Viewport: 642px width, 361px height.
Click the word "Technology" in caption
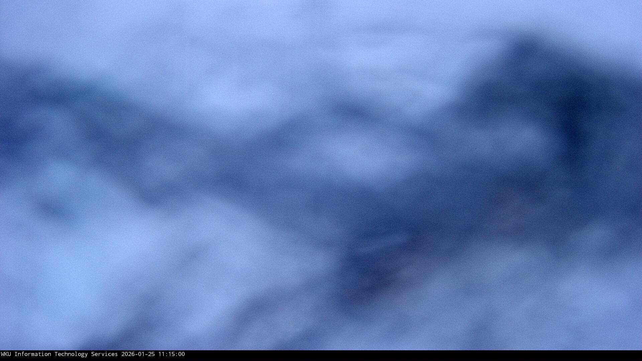pyautogui.click(x=71, y=354)
